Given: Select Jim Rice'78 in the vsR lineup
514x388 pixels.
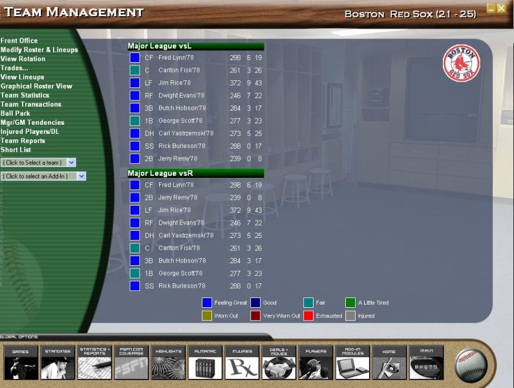Looking at the screenshot, I should [x=175, y=210].
